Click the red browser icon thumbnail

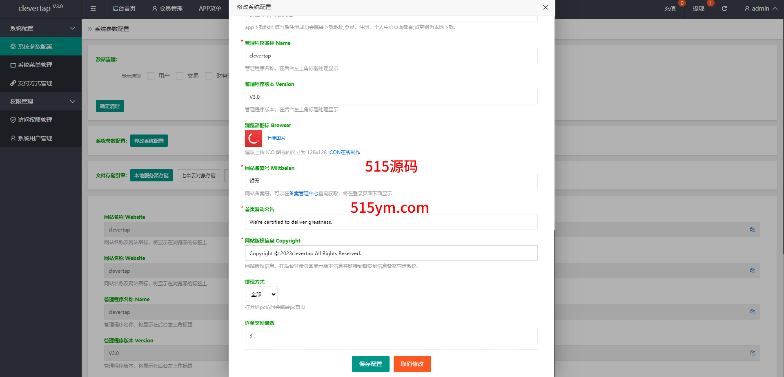(253, 139)
